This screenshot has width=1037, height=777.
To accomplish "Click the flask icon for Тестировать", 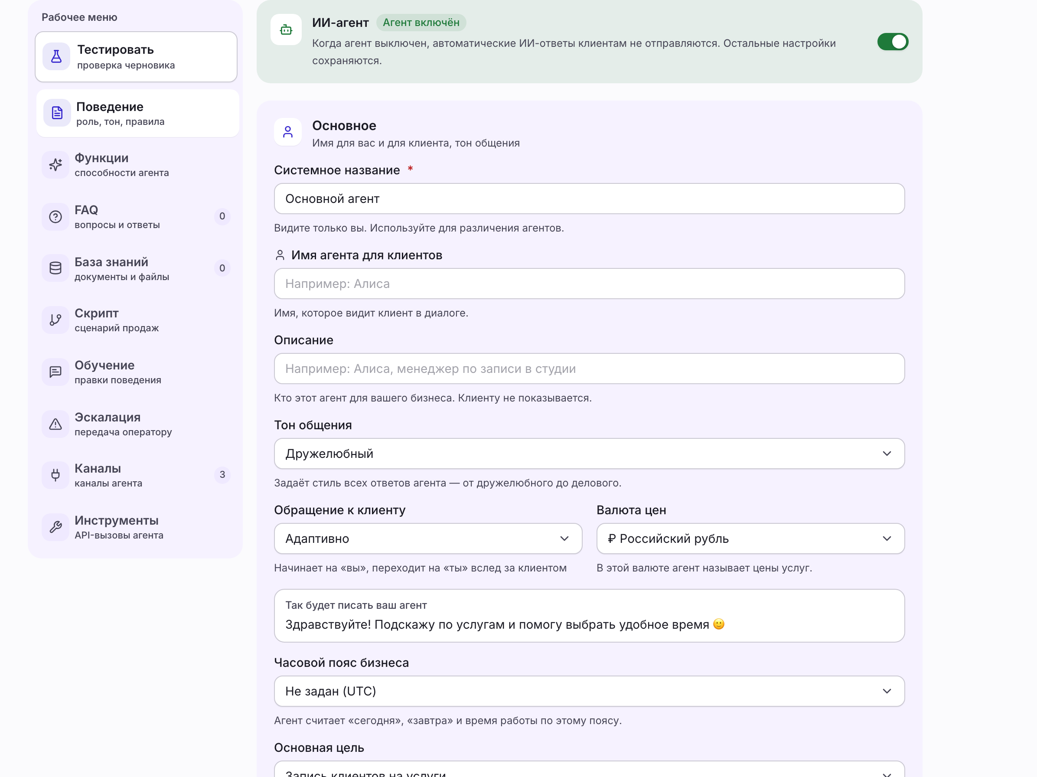I will pyautogui.click(x=56, y=57).
